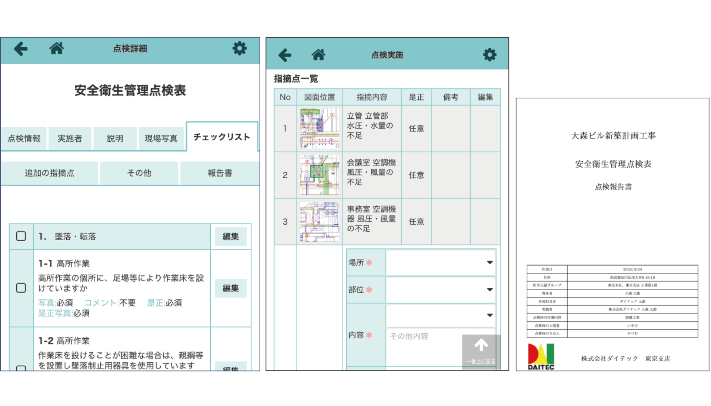This screenshot has width=711, height=406.
Task: Click the 是正 column header
Action: (416, 97)
